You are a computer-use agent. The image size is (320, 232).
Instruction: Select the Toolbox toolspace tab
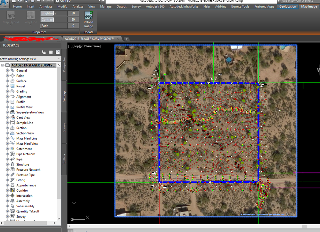coord(64,159)
